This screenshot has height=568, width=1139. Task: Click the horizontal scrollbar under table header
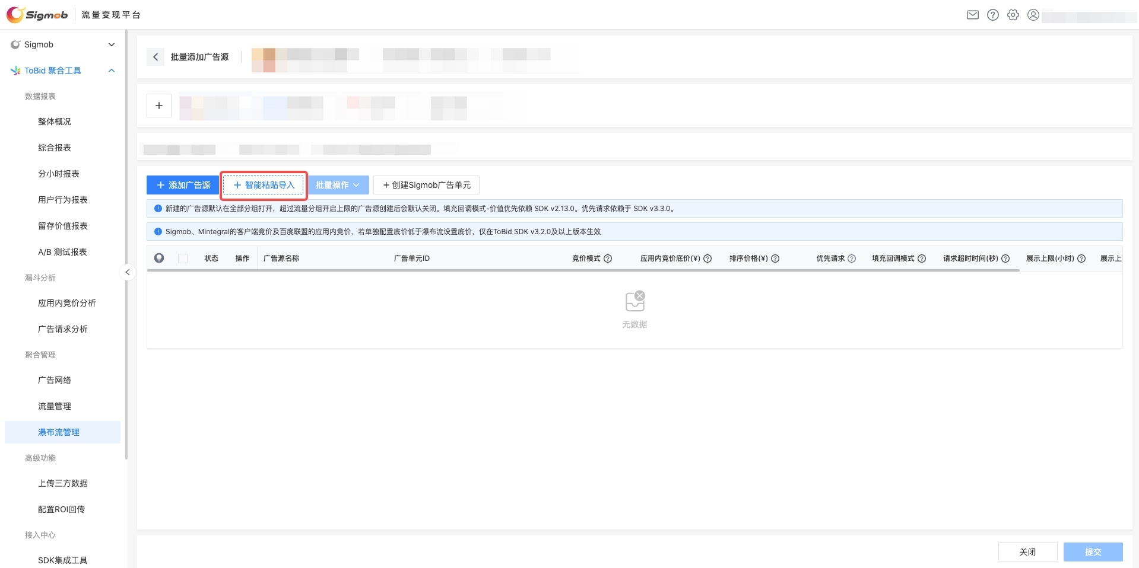583,270
